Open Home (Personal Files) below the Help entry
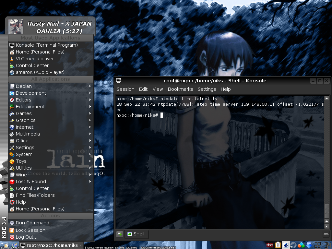The height and width of the screenshot is (249, 332). pos(51,209)
